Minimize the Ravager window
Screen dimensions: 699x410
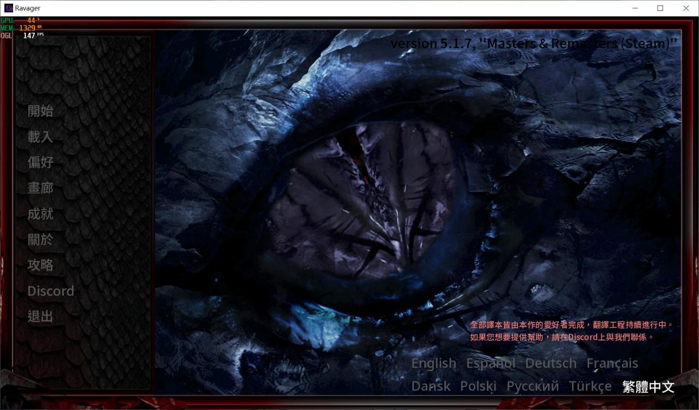coord(636,8)
